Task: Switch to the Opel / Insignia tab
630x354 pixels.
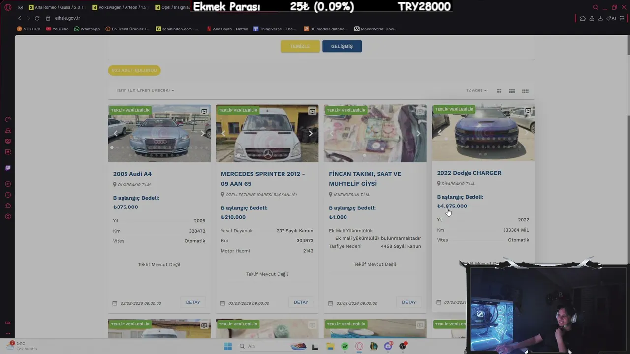Action: [x=172, y=7]
